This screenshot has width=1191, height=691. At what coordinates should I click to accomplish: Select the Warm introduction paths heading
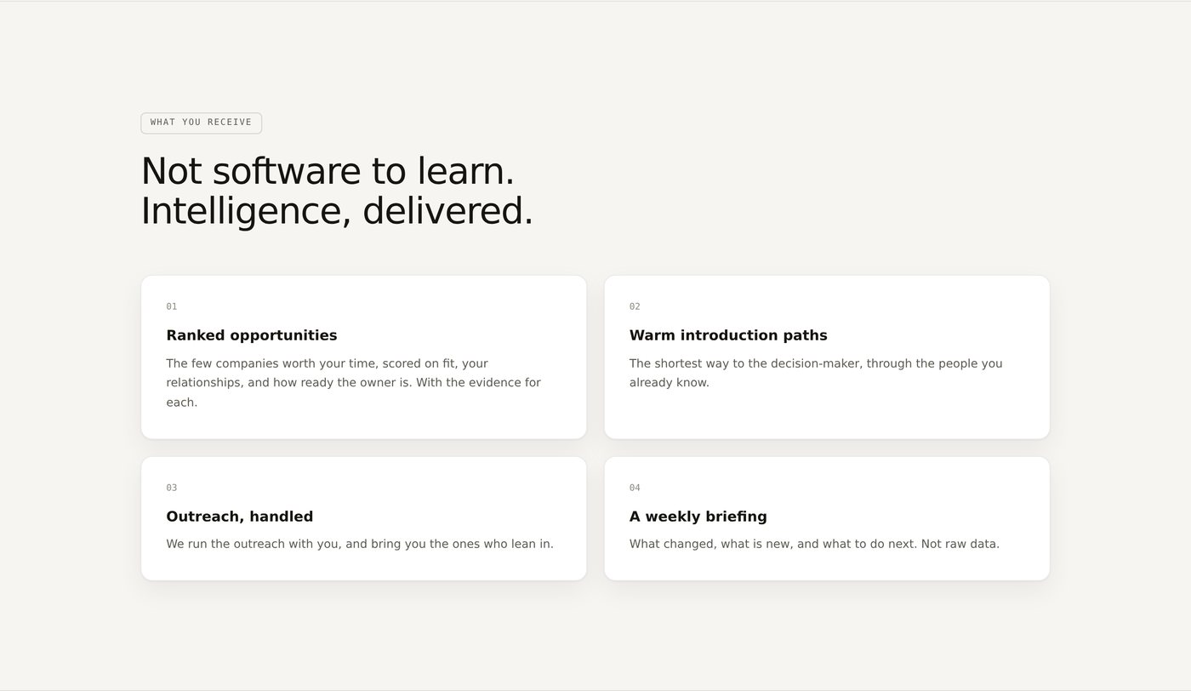point(728,335)
